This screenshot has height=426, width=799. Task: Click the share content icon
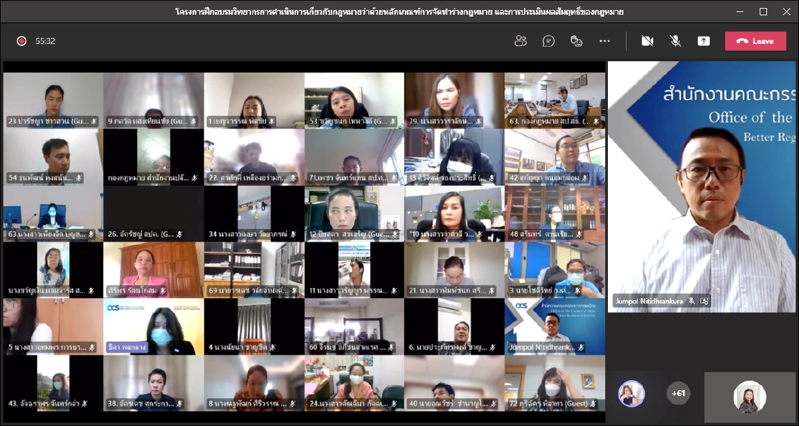click(704, 41)
